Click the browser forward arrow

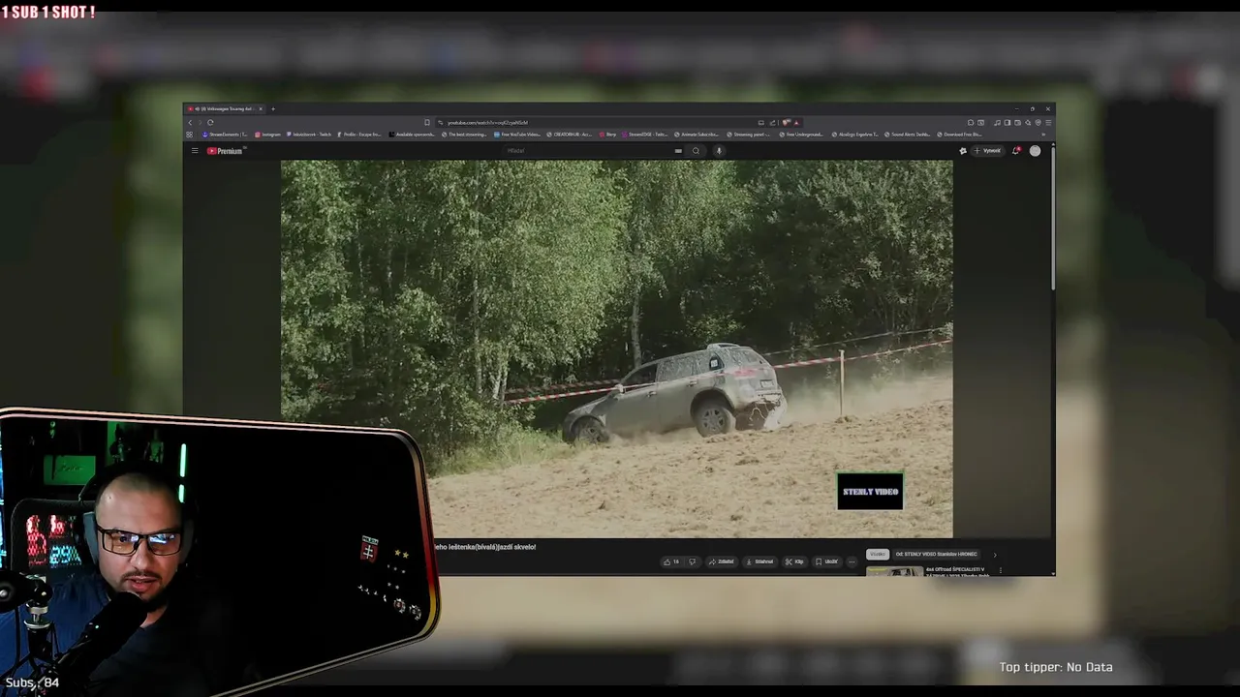(200, 123)
